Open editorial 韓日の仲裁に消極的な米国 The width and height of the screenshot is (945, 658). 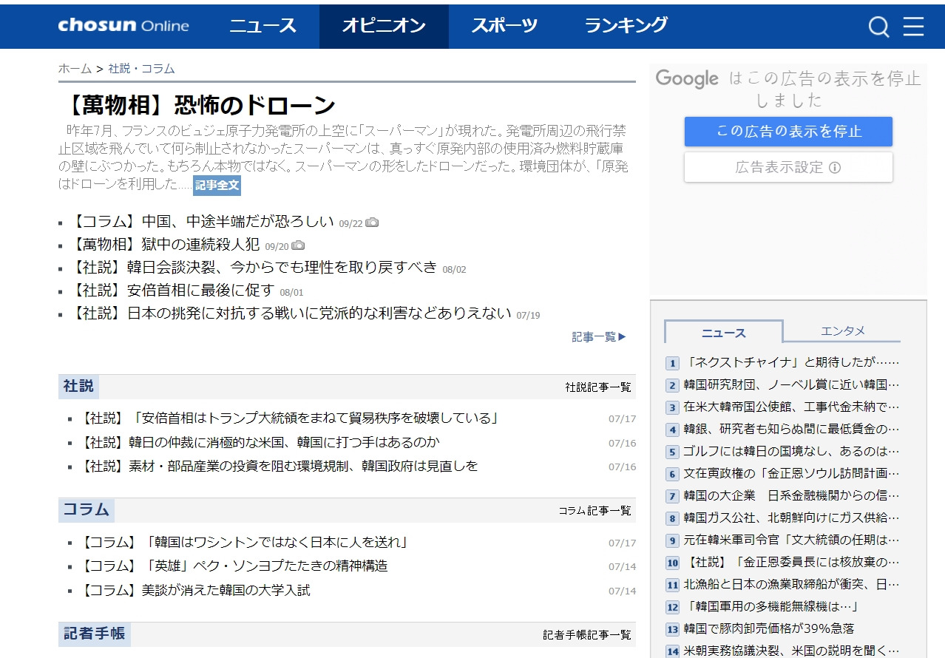[260, 442]
